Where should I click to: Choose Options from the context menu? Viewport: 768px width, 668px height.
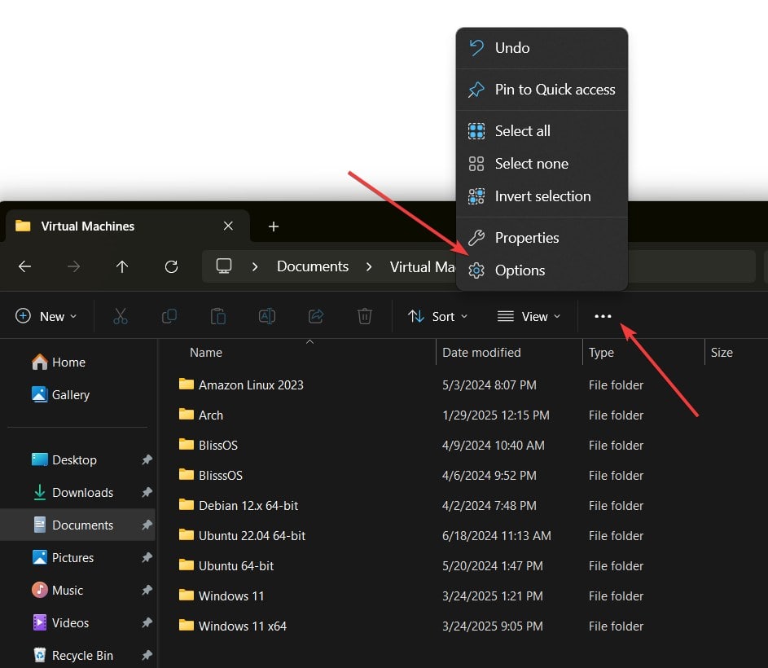tap(520, 270)
